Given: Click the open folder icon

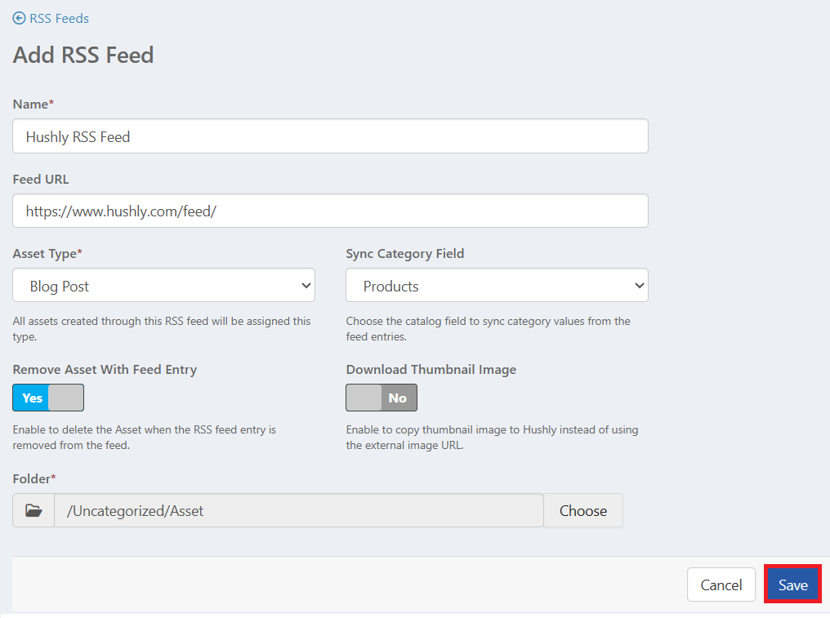Looking at the screenshot, I should click(x=33, y=510).
